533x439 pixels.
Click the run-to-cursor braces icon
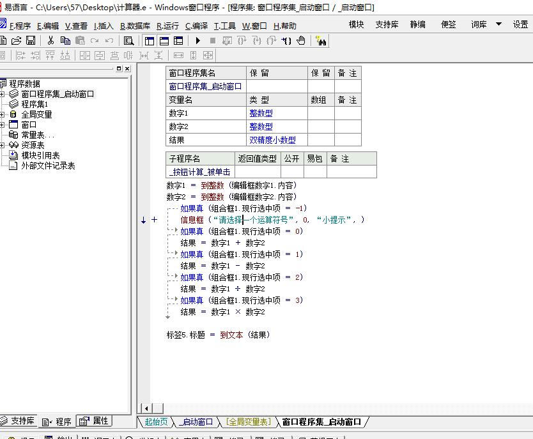(x=286, y=41)
